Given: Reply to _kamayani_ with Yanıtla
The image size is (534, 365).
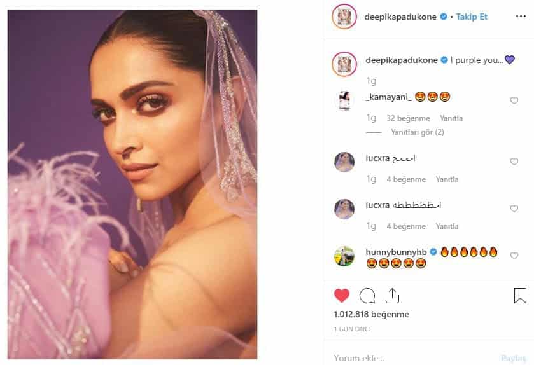Looking at the screenshot, I should coord(451,118).
